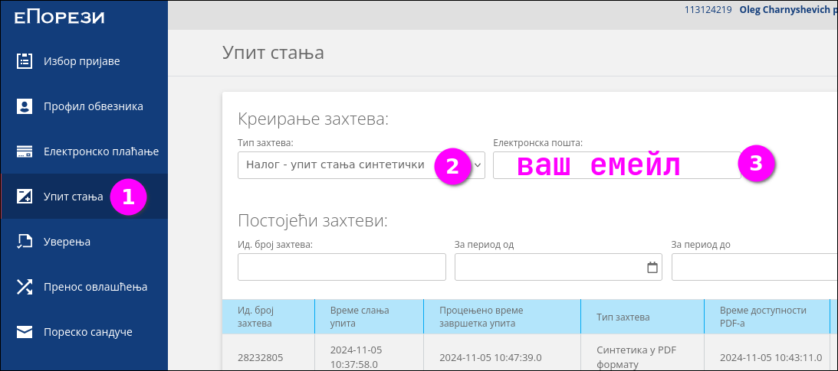
Task: Click the Електронско плаћање card icon
Action: (25, 151)
